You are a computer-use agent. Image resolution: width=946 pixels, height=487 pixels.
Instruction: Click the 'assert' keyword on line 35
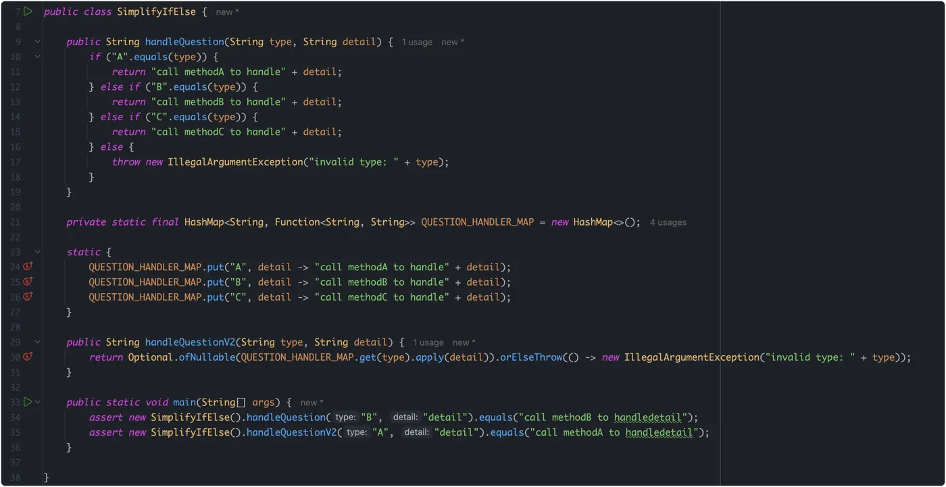click(105, 432)
